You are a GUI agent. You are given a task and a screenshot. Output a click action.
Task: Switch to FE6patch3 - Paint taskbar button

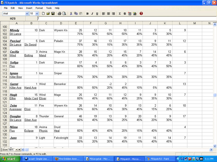(x=159, y=159)
